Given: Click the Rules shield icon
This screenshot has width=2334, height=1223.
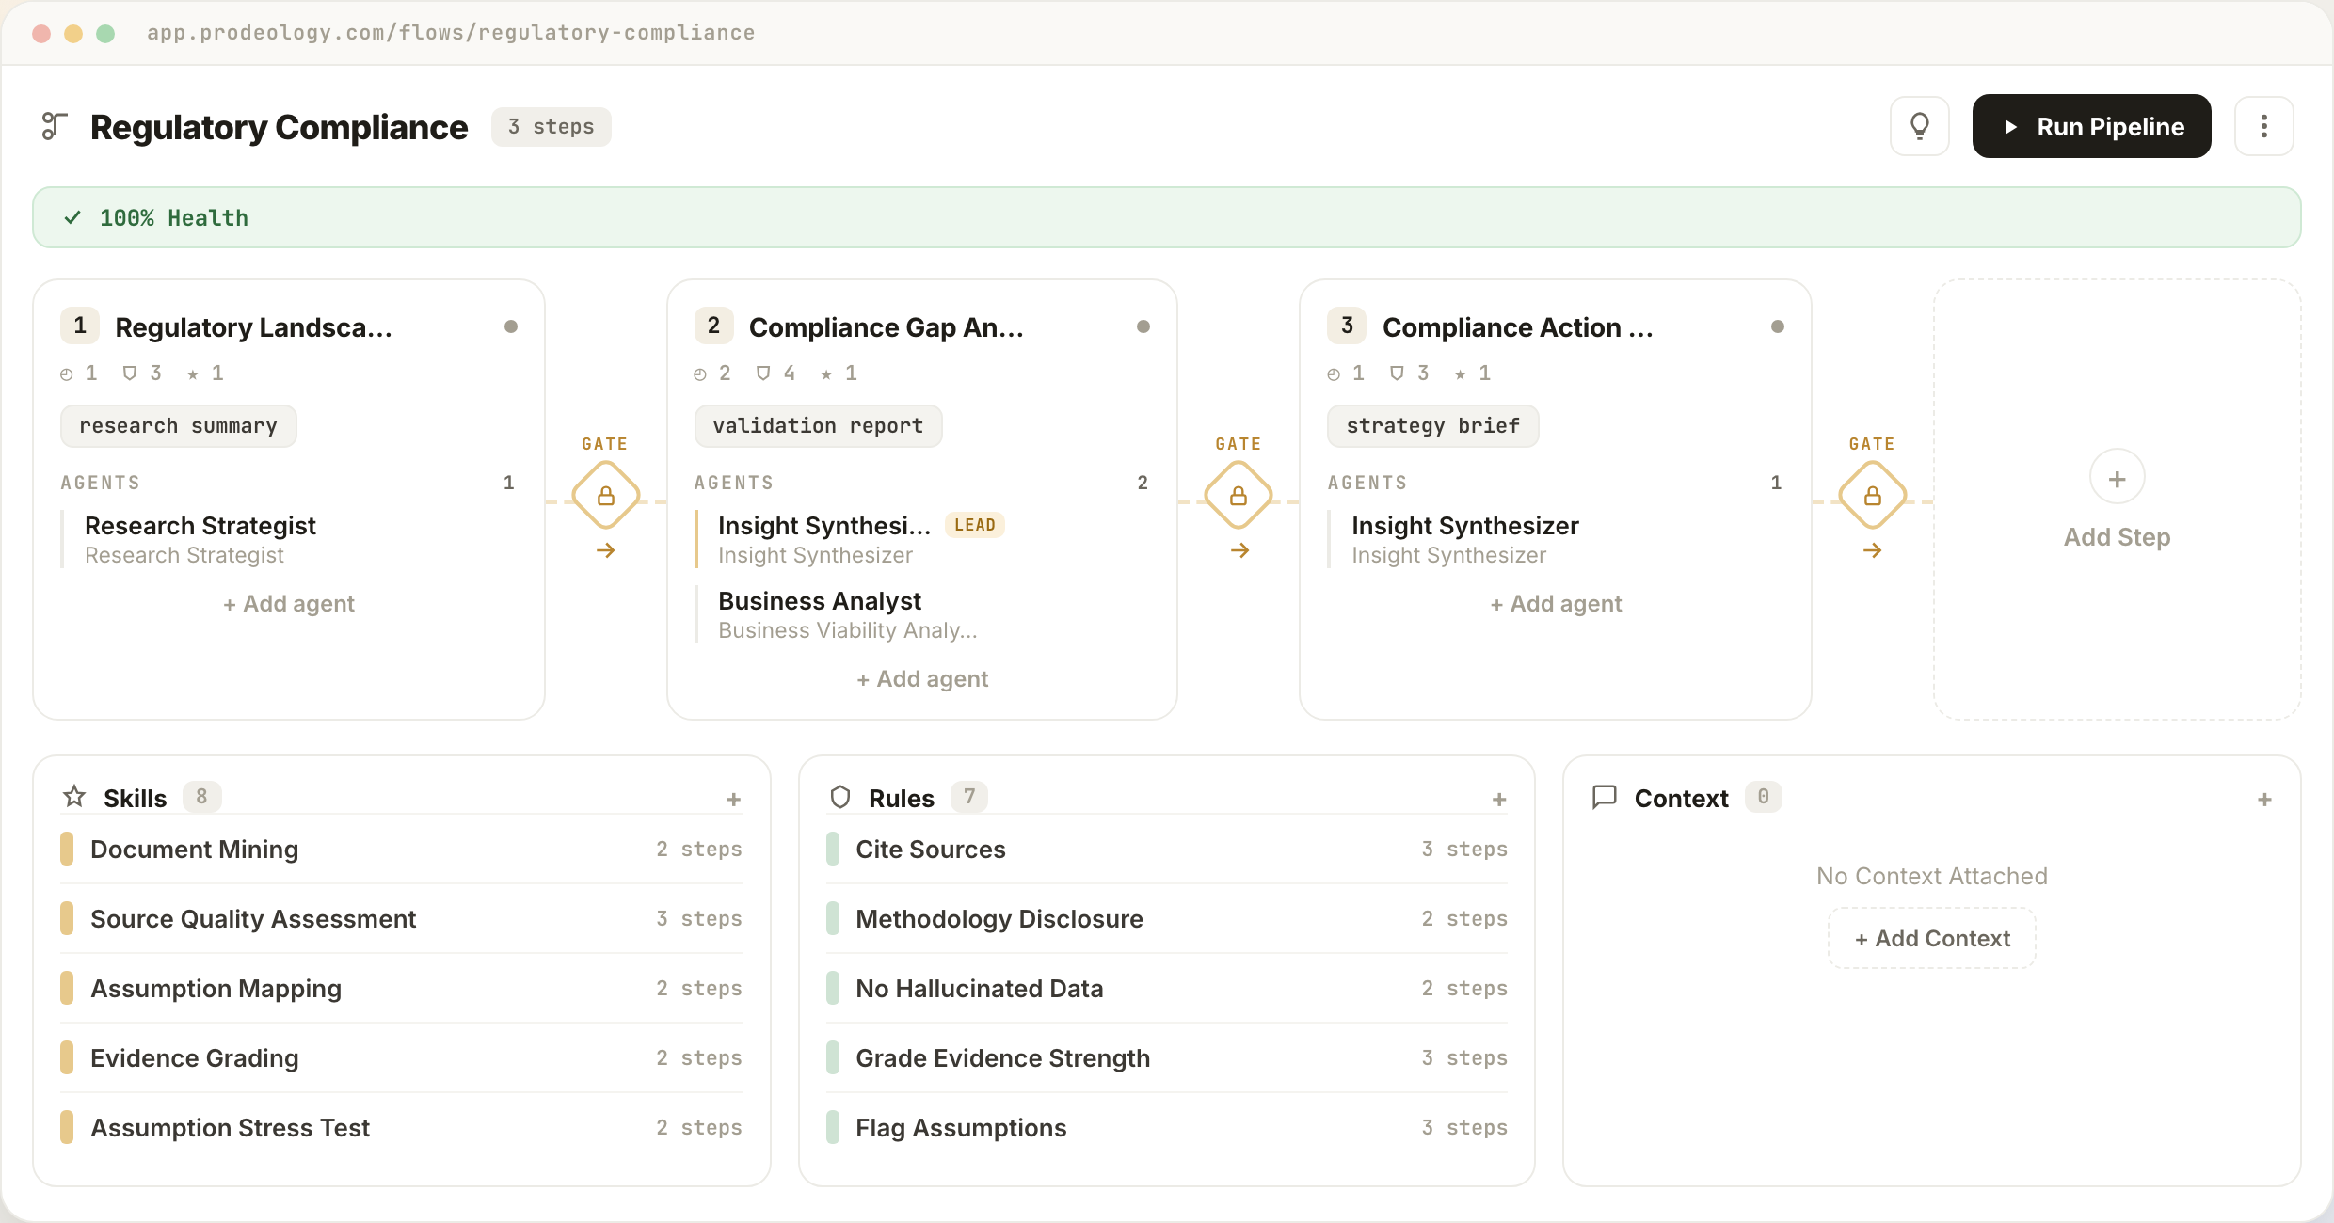Looking at the screenshot, I should click(x=840, y=798).
